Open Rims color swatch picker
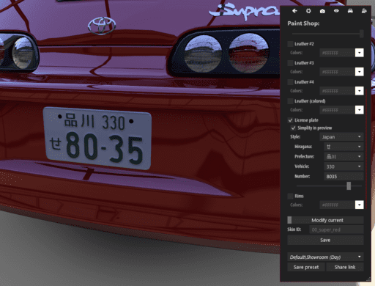Screen dimensions: 375x286 click(x=359, y=205)
